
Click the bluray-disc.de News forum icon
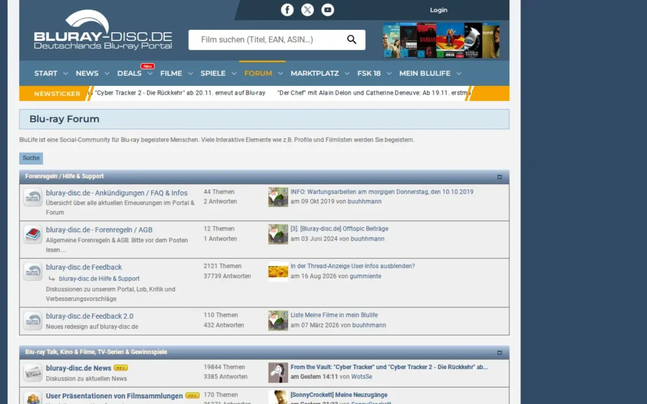pos(33,372)
